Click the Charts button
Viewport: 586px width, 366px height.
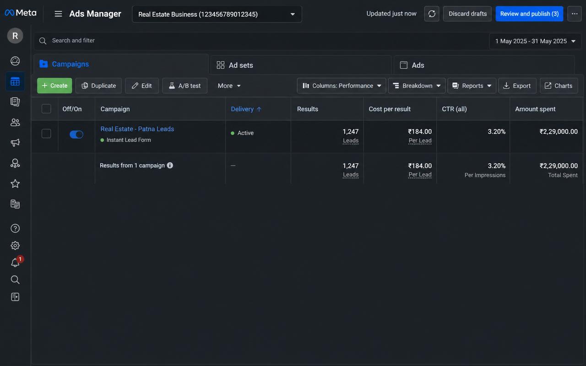click(559, 86)
